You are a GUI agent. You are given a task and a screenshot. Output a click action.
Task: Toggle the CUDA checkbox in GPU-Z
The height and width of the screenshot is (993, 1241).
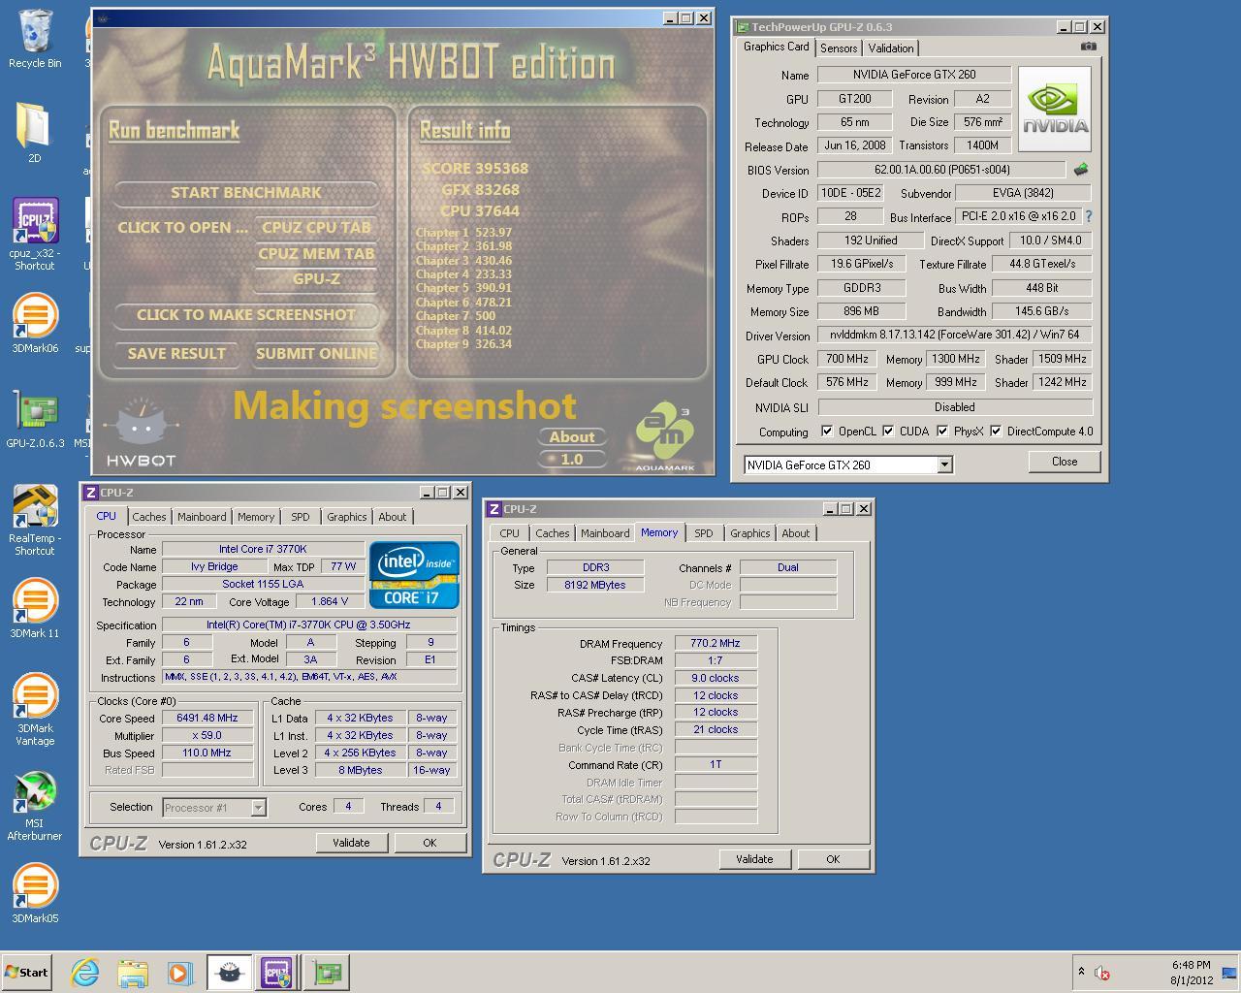[888, 432]
